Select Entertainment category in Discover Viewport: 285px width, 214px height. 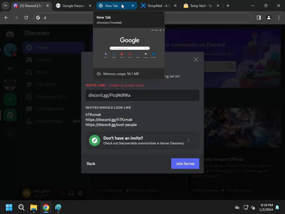coord(54,109)
